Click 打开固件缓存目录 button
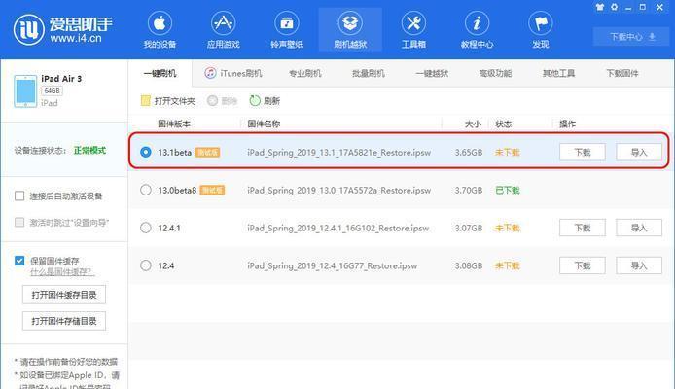 click(63, 295)
